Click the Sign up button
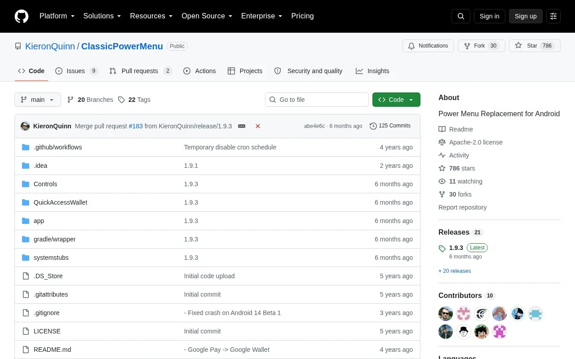575x359 pixels. (526, 16)
